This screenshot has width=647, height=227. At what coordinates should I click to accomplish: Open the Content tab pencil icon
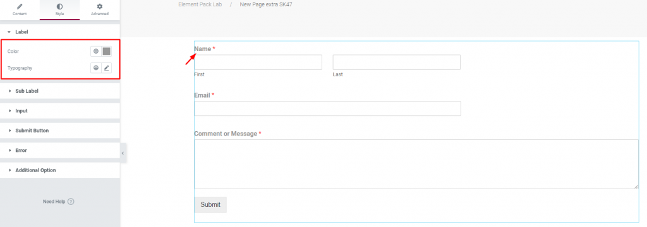(20, 6)
